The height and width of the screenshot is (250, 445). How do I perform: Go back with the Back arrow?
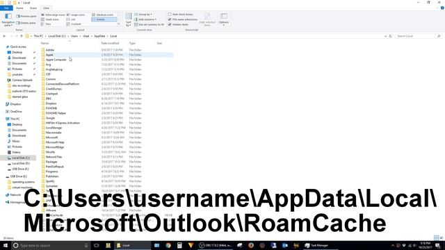point(4,36)
